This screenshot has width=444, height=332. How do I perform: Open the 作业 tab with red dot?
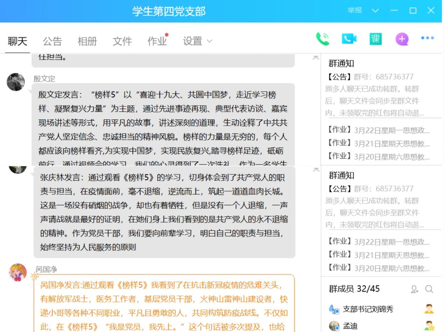[157, 41]
